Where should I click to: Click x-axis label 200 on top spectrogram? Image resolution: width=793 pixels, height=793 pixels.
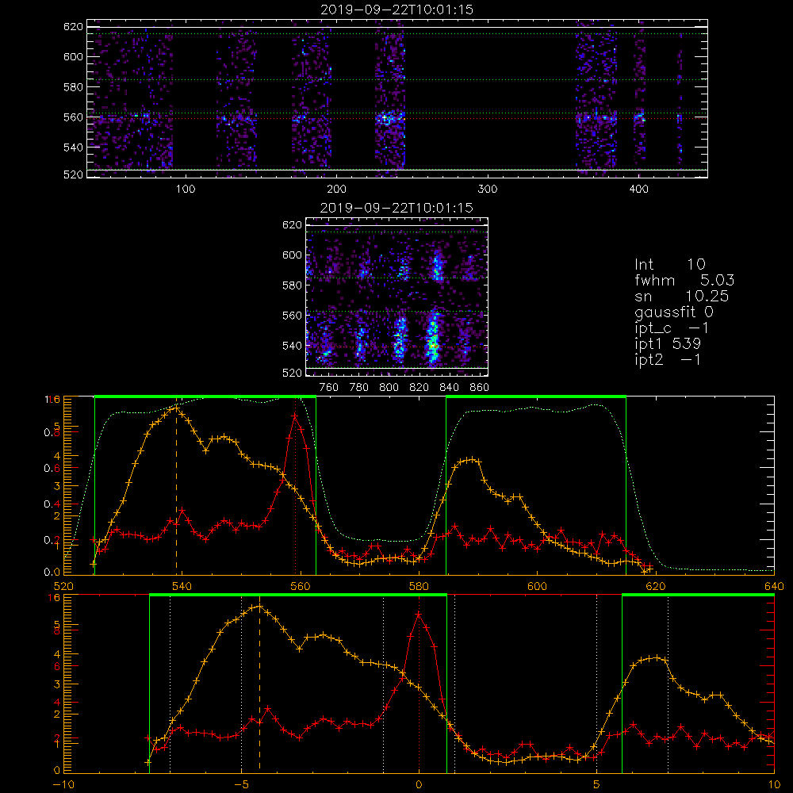pos(336,190)
